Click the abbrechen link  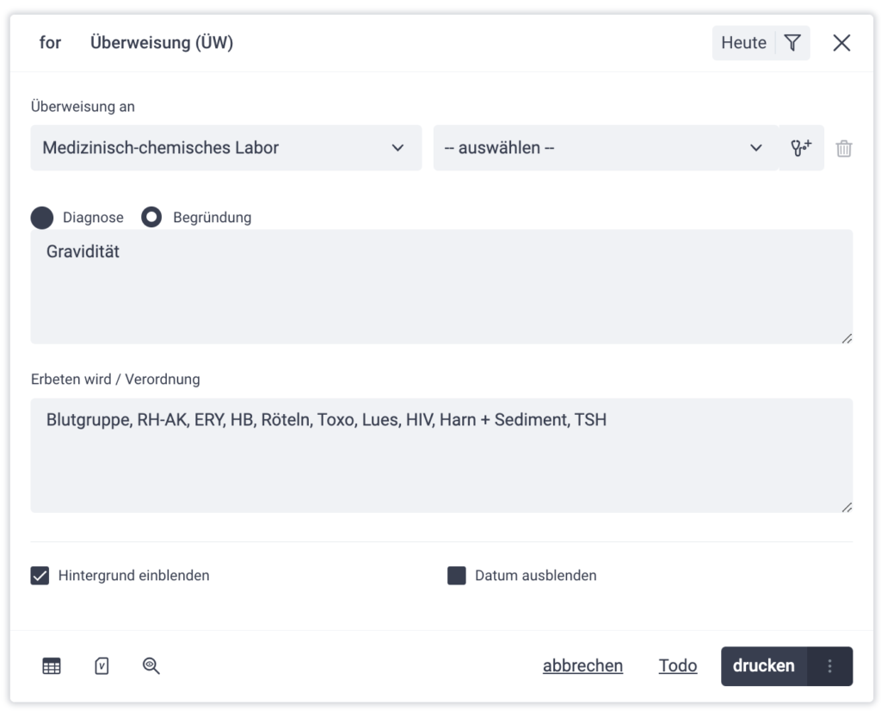[x=582, y=665]
